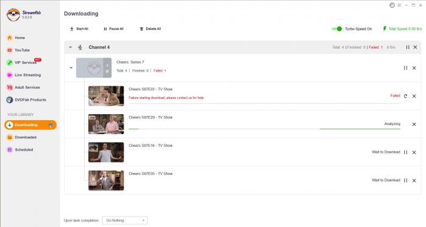The height and width of the screenshot is (227, 426).
Task: Open the Upon task completion dropdown
Action: [x=125, y=220]
